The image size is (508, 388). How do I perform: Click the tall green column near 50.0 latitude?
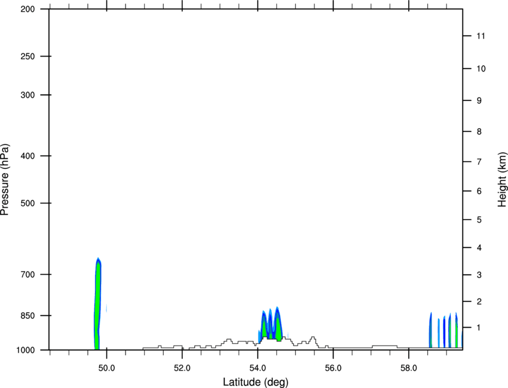tap(97, 304)
